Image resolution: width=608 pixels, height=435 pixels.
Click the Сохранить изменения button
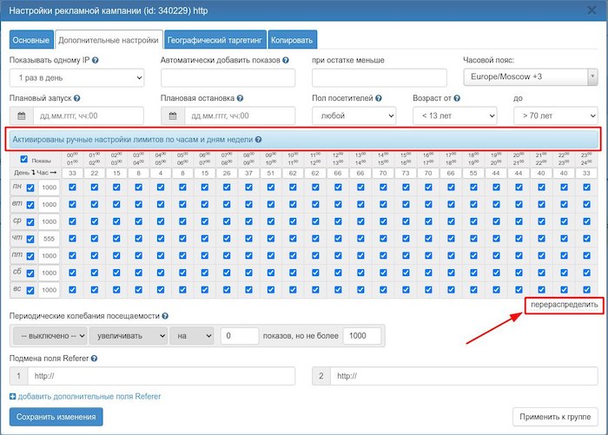[56, 417]
